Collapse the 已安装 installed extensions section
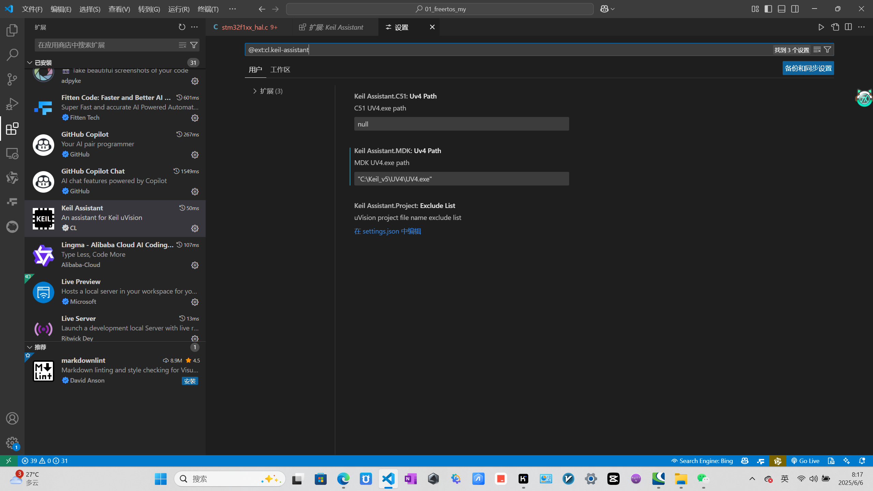Image resolution: width=873 pixels, height=491 pixels. coord(30,63)
